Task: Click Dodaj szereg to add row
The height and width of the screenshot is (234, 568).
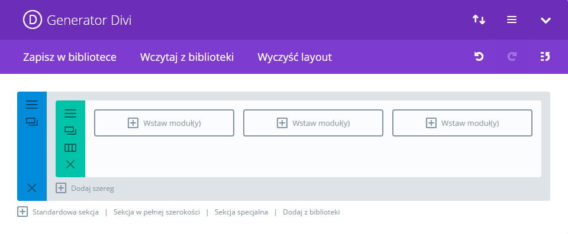Action: click(92, 188)
